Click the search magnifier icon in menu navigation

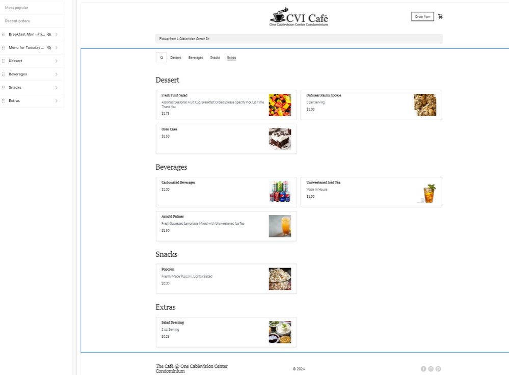(x=162, y=58)
